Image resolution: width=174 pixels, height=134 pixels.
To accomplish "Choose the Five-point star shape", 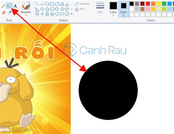I will [47, 14].
